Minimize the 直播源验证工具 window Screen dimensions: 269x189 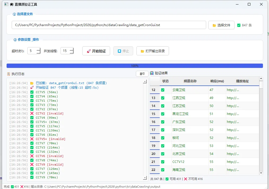click(237, 4)
